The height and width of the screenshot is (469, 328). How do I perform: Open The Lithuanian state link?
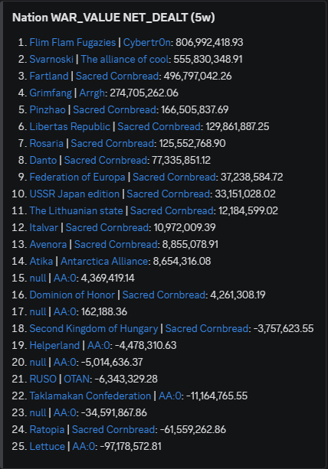[x=76, y=210]
